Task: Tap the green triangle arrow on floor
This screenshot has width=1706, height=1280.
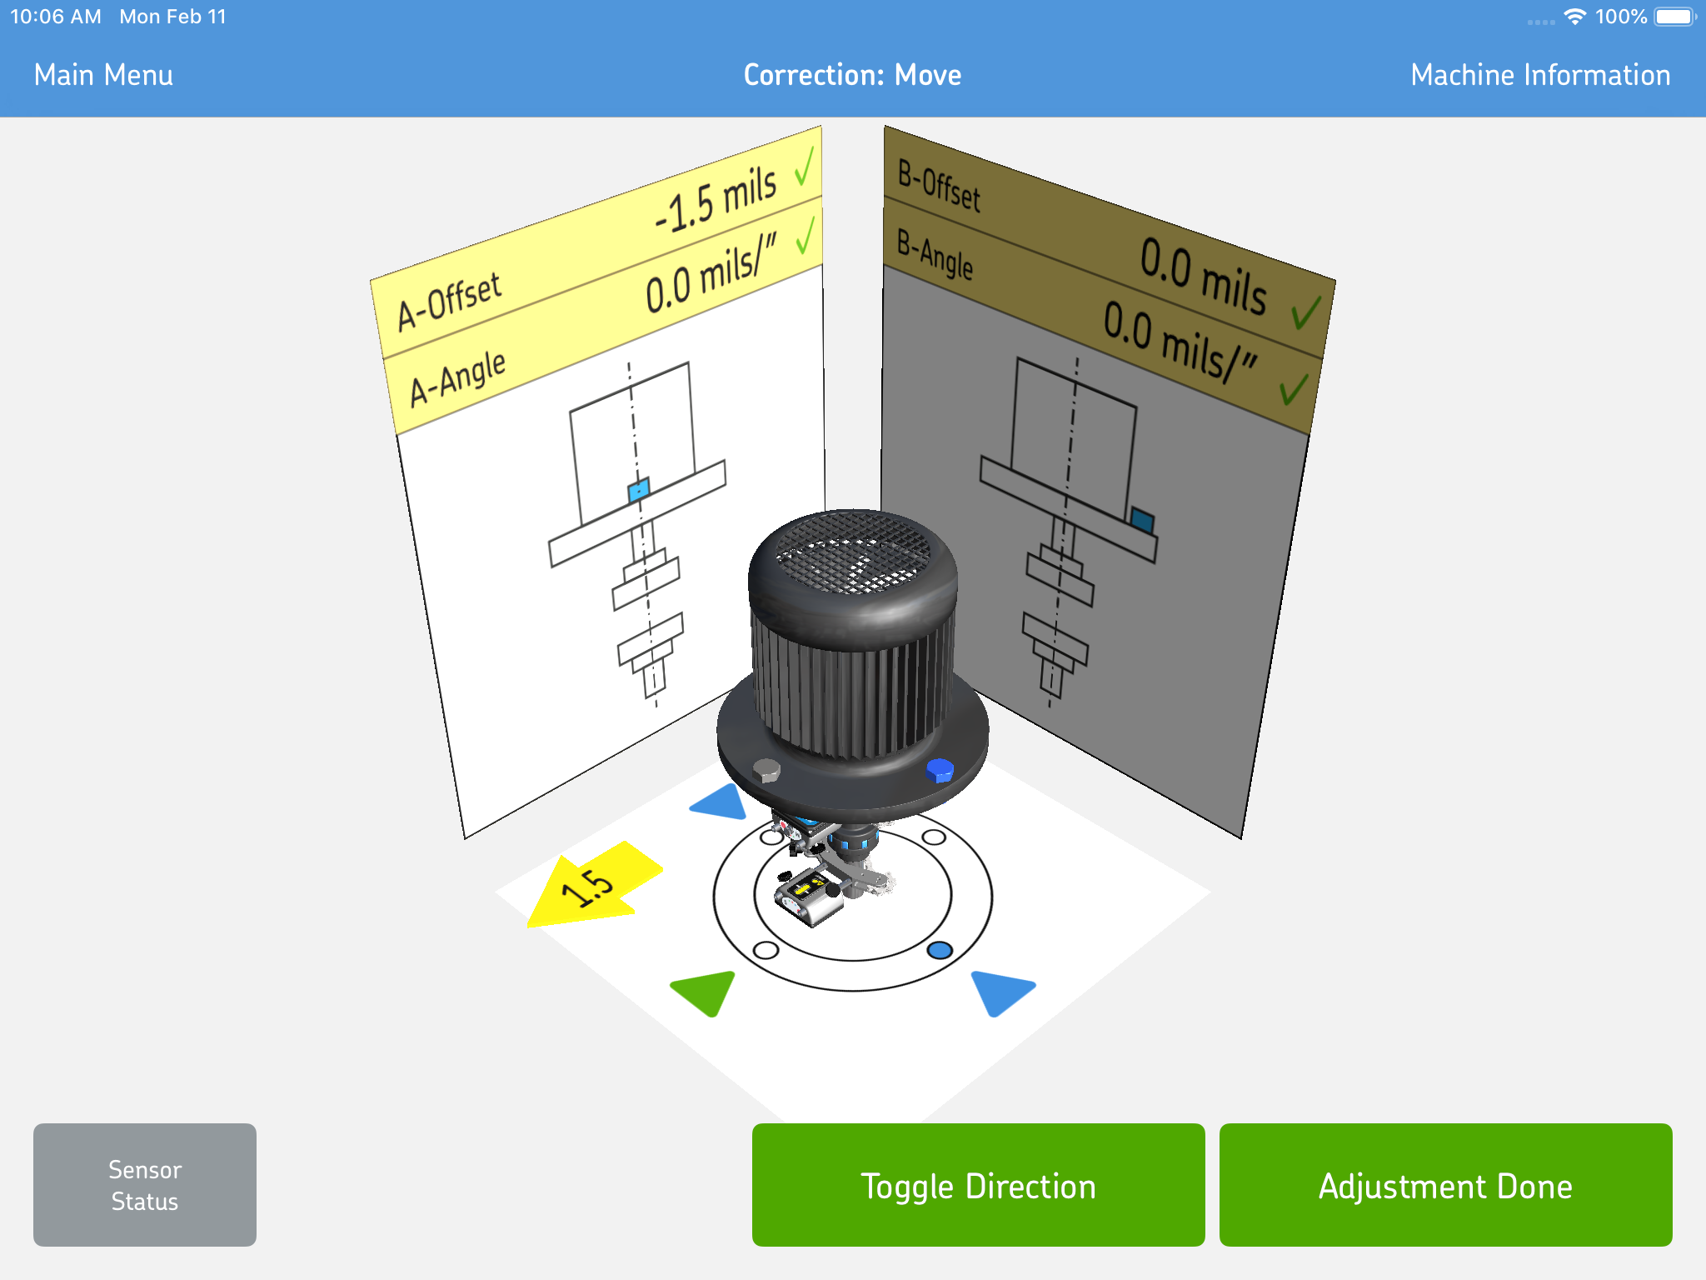Action: pos(706,990)
